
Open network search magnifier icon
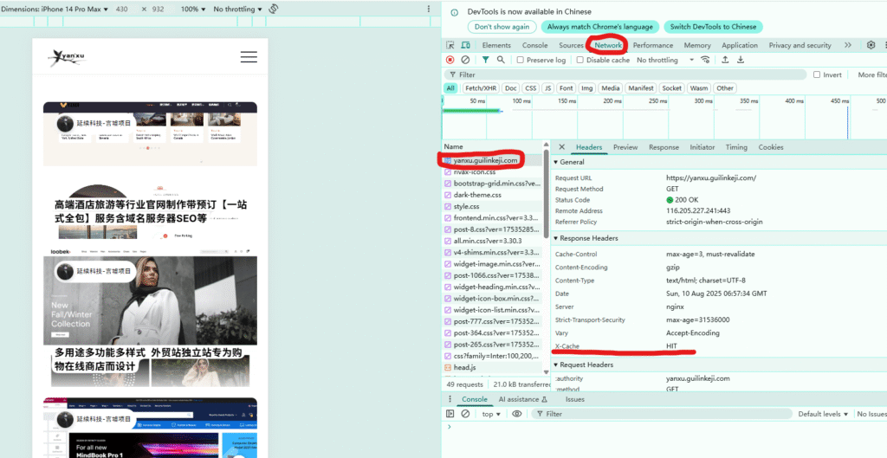pyautogui.click(x=501, y=60)
